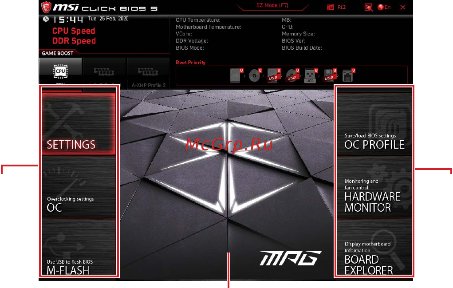Select the CPU Game Boost button
Image resolution: width=453 pixels, height=288 pixels.
pyautogui.click(x=60, y=71)
